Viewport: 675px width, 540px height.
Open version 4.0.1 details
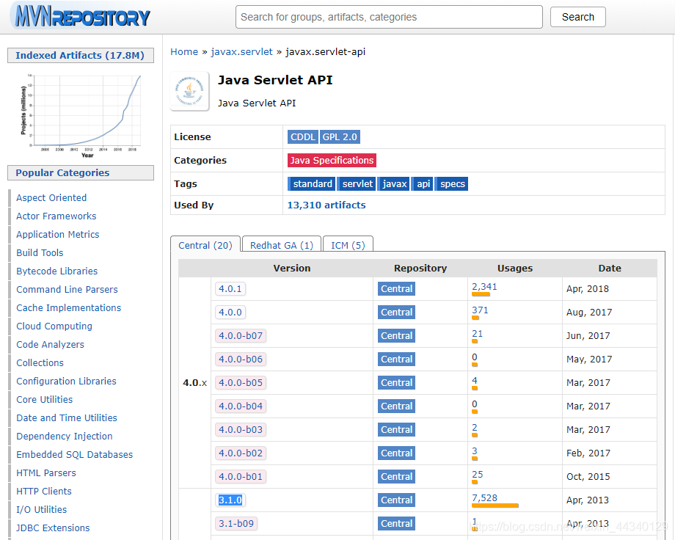coord(230,289)
